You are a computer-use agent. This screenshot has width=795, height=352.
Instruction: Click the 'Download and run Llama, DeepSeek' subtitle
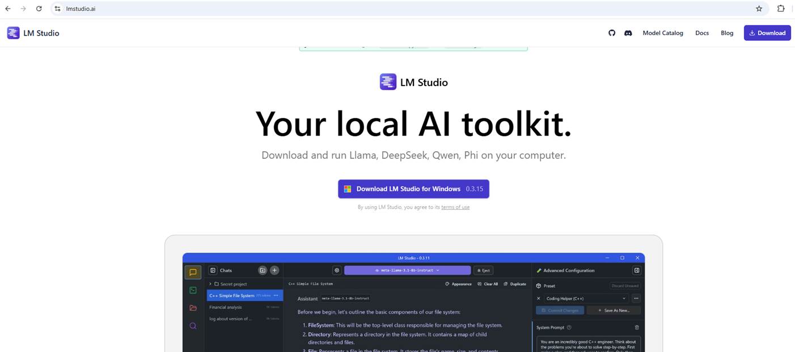tap(413, 155)
